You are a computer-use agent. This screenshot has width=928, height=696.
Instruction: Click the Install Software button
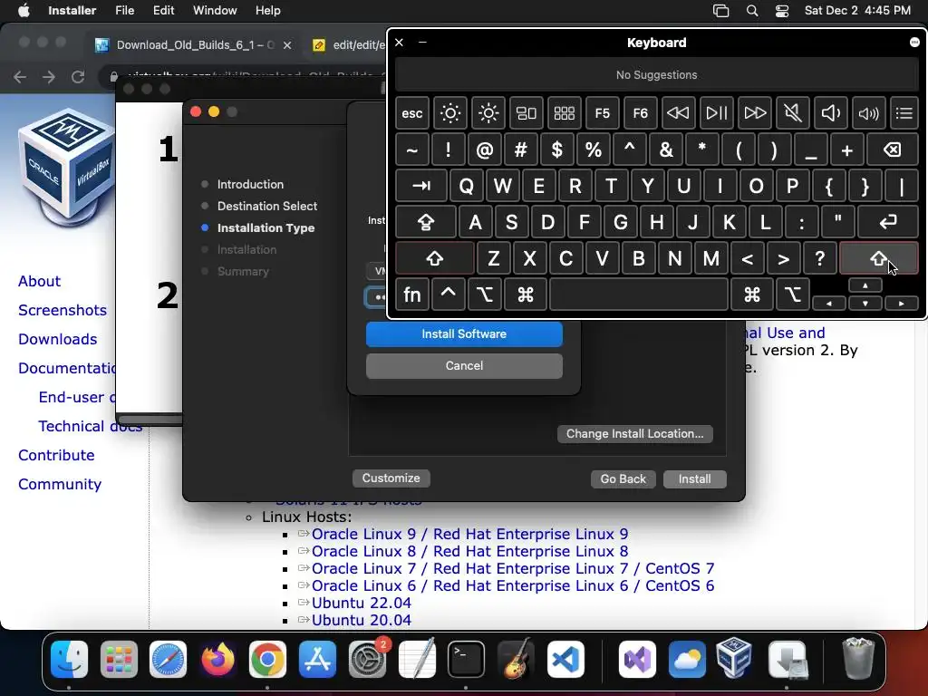[464, 334]
